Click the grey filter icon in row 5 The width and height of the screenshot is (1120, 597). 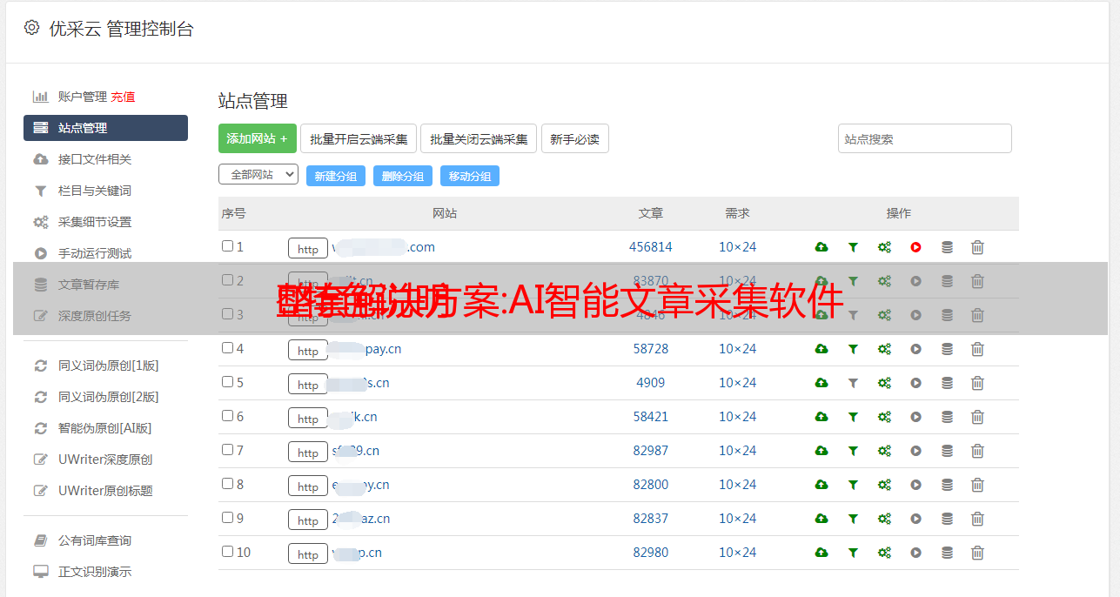pos(853,383)
